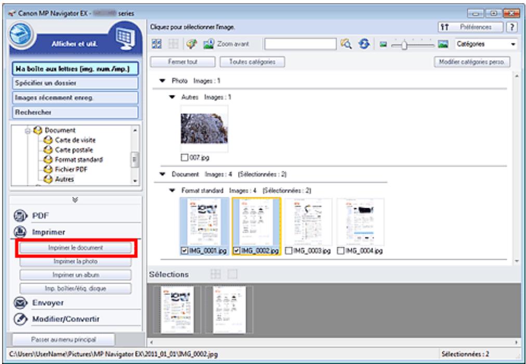
Task: Click thumbnail pane scrollbar down arrow
Action: click(517, 261)
